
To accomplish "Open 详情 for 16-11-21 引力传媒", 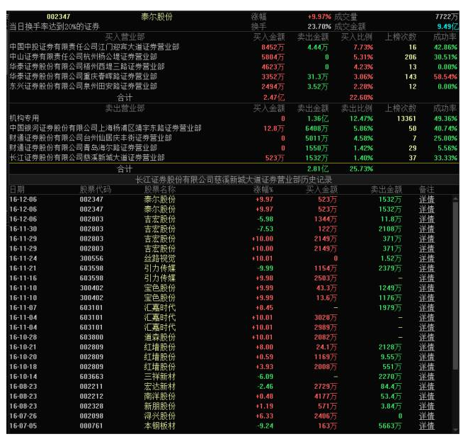I will pos(426,268).
